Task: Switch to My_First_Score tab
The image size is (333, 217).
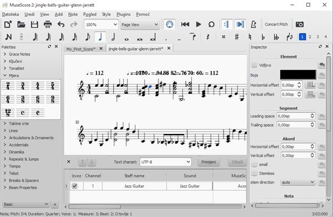Action: [81, 49]
